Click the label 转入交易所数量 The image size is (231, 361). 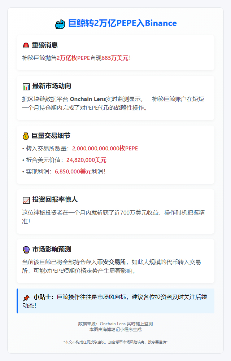pos(46,149)
